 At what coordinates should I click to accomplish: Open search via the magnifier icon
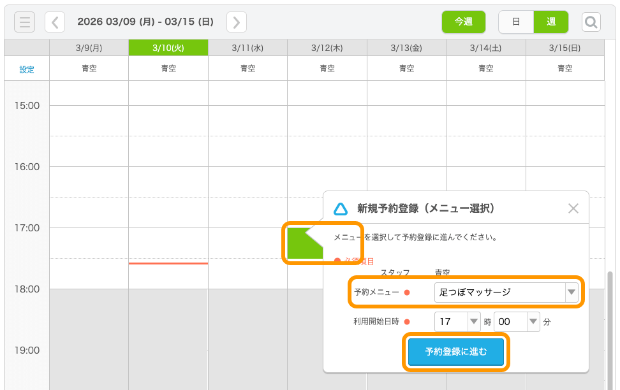pos(591,22)
